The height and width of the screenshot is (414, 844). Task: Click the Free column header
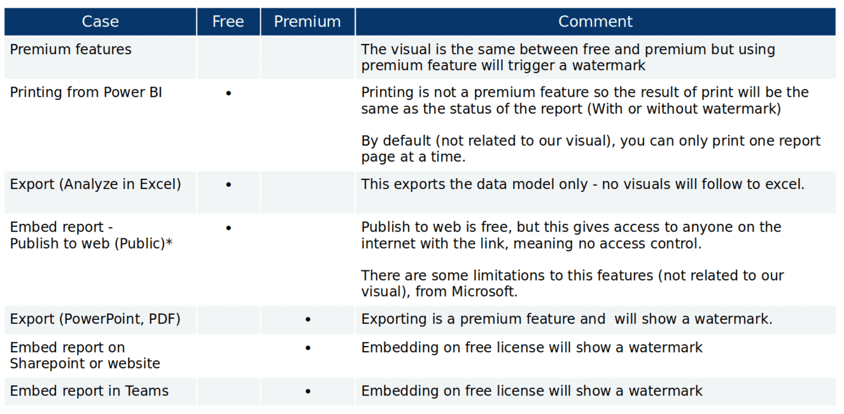click(228, 22)
